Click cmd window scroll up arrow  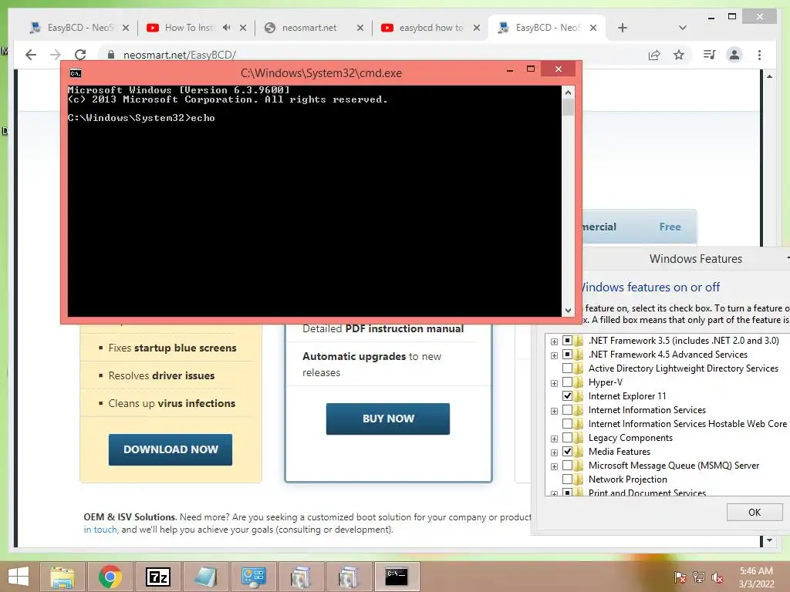(568, 92)
